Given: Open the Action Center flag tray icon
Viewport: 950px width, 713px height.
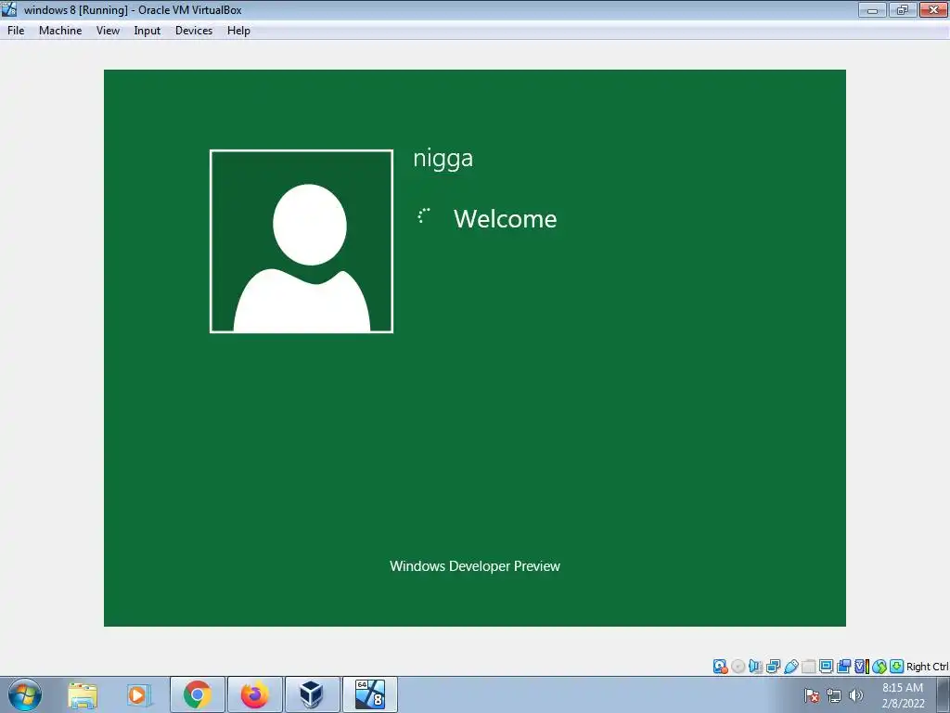Looking at the screenshot, I should (x=812, y=696).
